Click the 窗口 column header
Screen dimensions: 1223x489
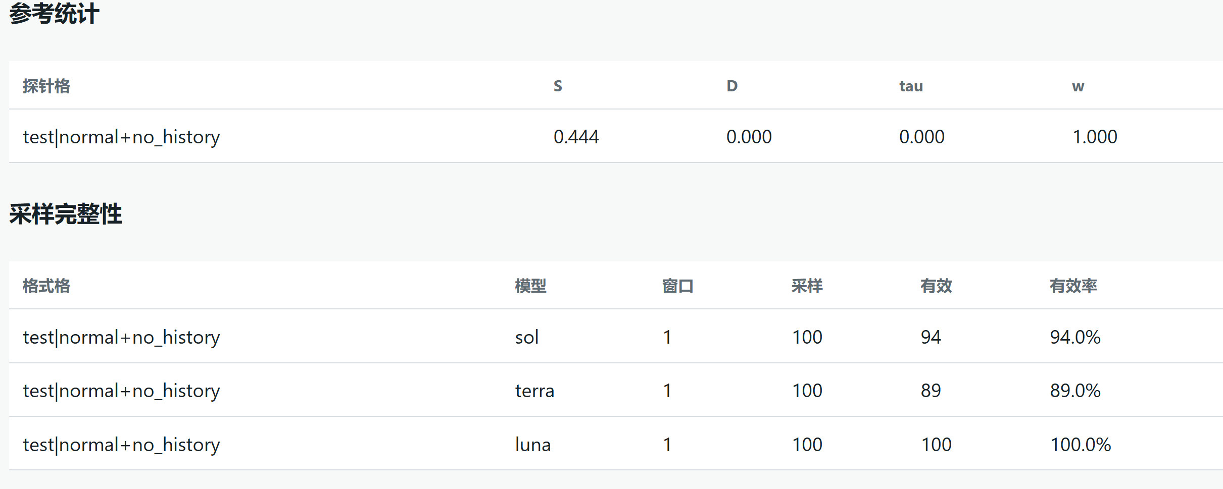point(677,286)
